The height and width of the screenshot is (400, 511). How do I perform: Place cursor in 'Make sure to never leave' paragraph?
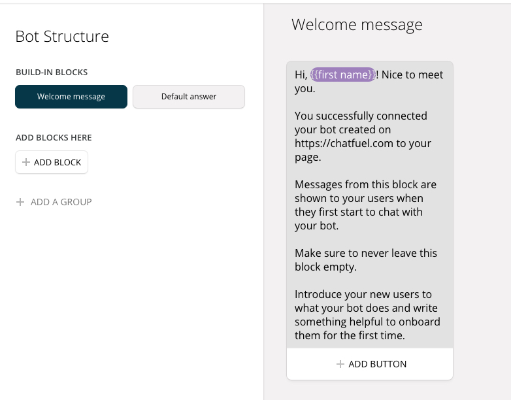click(x=366, y=260)
